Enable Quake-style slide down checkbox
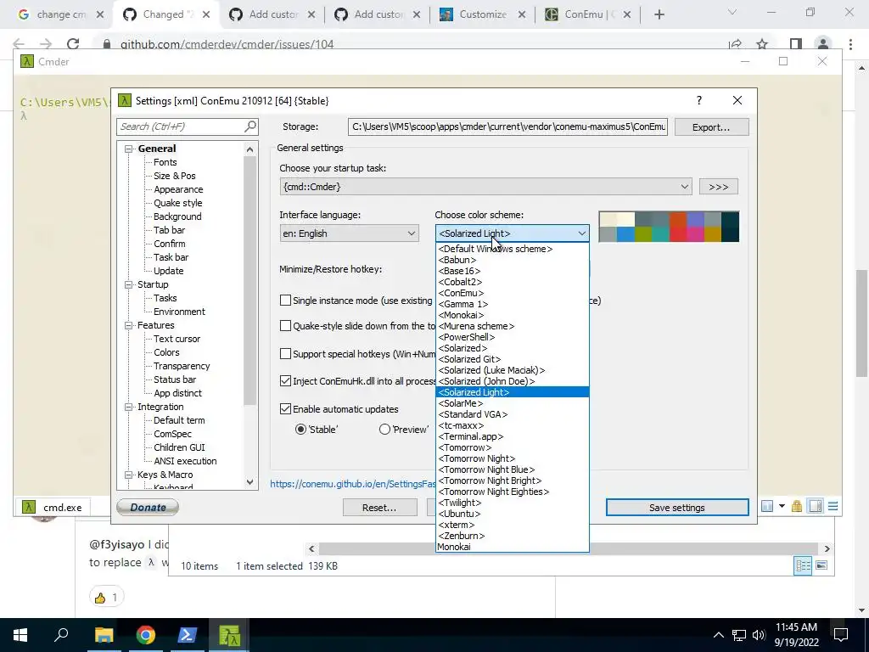869x652 pixels. tap(285, 325)
